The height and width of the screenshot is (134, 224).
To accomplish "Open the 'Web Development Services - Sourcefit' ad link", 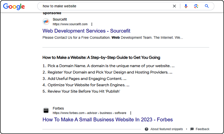I will (x=86, y=31).
